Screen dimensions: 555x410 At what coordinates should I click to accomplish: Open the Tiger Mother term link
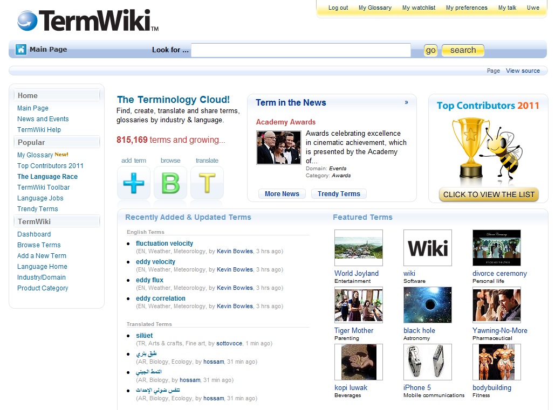[354, 331]
